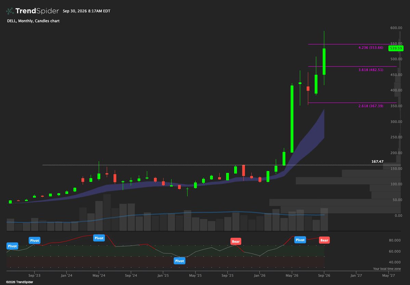Click the Sep '26 date axis label

pyautogui.click(x=324, y=275)
